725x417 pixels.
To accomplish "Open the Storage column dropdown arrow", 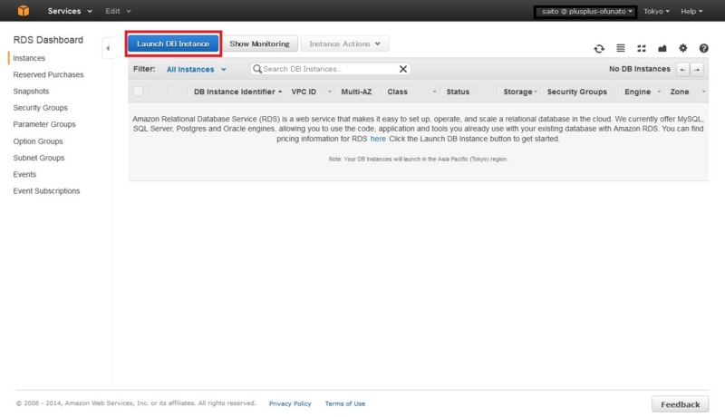I will tap(536, 92).
